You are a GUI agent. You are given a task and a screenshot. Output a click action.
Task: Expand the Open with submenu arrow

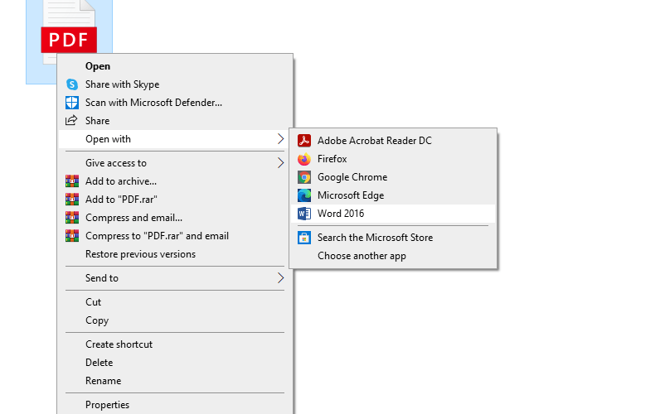point(281,139)
